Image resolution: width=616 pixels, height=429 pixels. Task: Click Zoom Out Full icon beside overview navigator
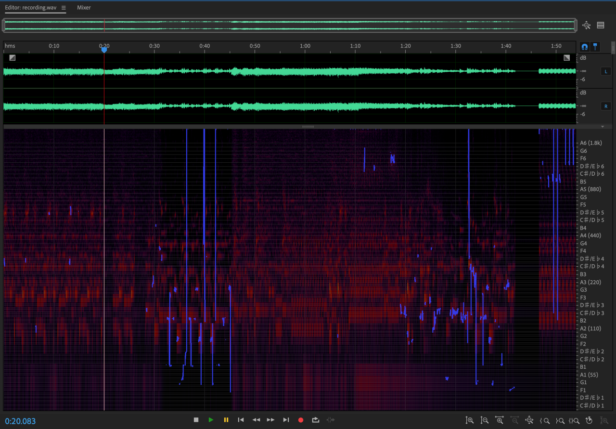586,26
